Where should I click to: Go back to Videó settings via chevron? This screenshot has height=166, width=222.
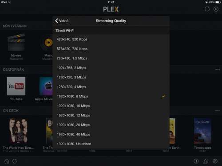pos(62,21)
